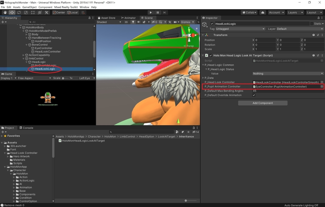Pick object for P_Head Look Controller

click(x=322, y=82)
